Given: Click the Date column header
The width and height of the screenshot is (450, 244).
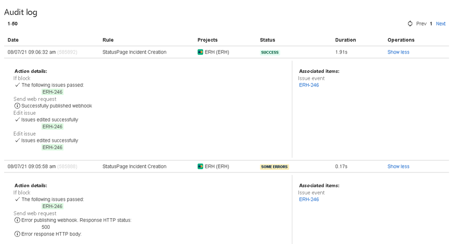Looking at the screenshot, I should 13,40.
